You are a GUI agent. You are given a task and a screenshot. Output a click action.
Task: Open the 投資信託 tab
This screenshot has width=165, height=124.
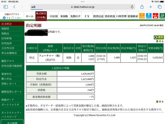click(98, 16)
